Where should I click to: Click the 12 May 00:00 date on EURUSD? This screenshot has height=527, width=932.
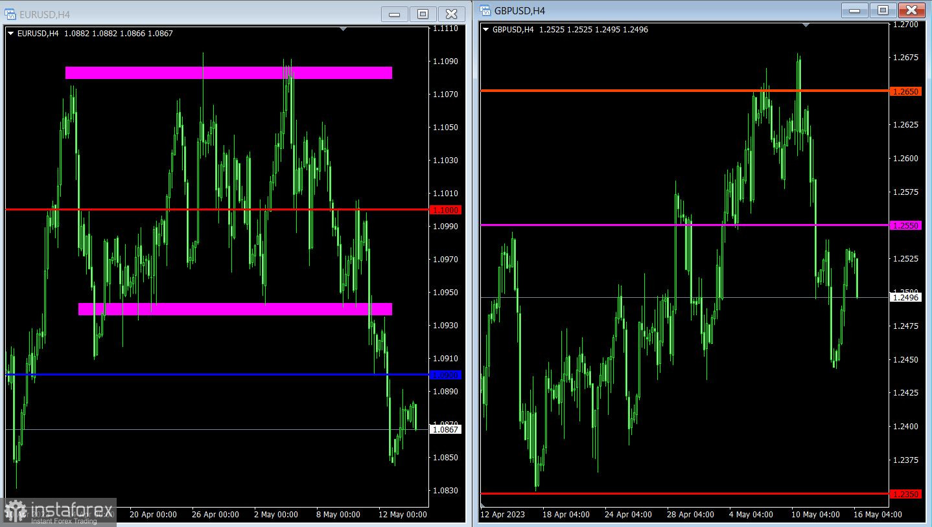tap(402, 515)
